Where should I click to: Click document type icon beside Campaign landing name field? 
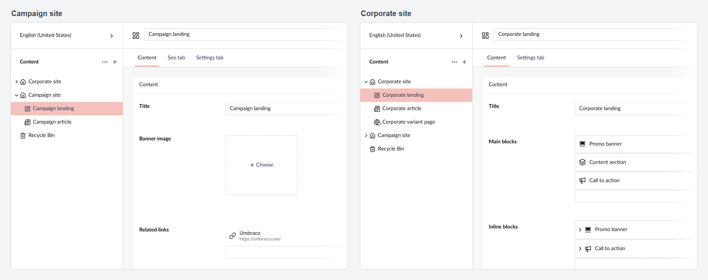(x=136, y=35)
